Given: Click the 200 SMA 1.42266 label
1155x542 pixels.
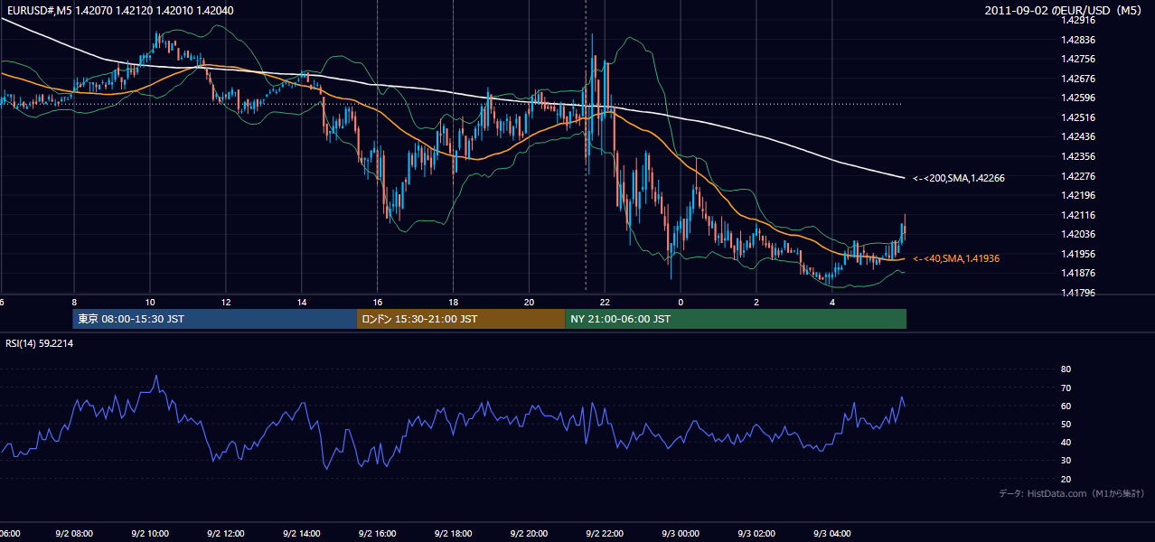Looking at the screenshot, I should pos(958,178).
